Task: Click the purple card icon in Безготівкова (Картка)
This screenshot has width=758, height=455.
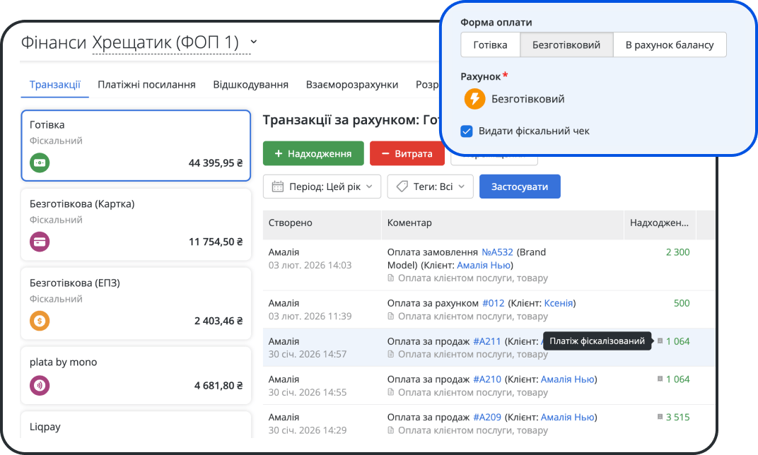Action: [40, 242]
